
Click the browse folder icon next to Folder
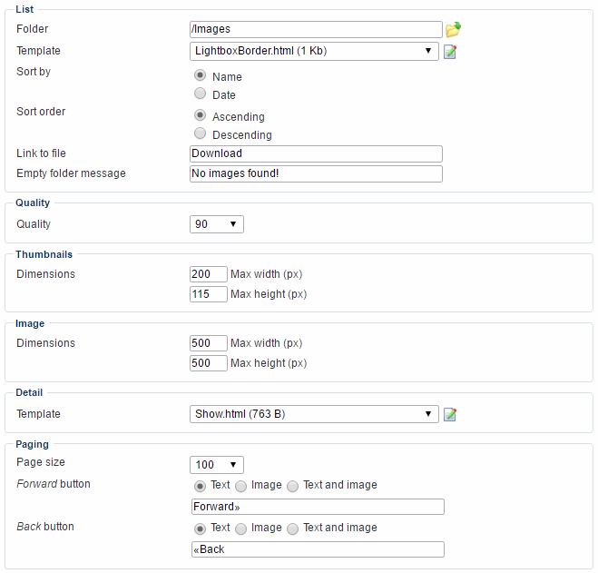point(453,29)
